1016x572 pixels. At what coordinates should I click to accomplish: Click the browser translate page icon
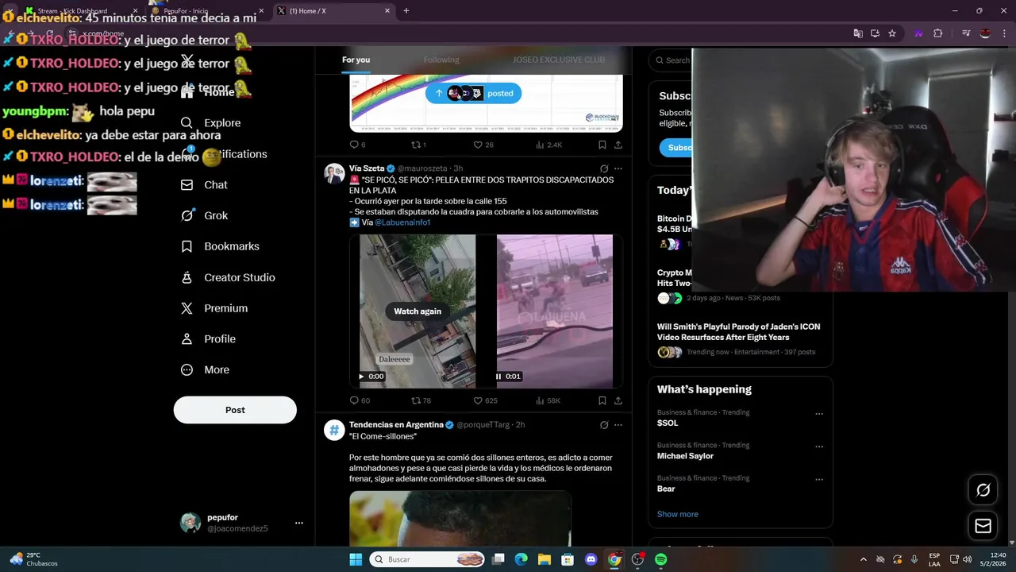point(858,33)
